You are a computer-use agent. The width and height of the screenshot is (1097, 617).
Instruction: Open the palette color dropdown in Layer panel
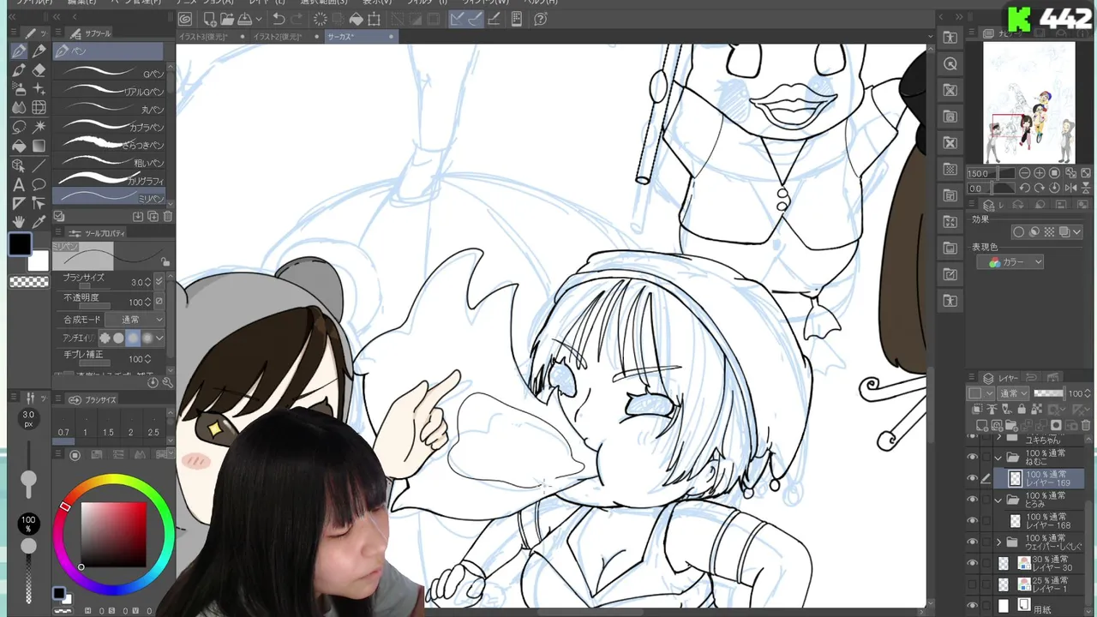coord(980,393)
